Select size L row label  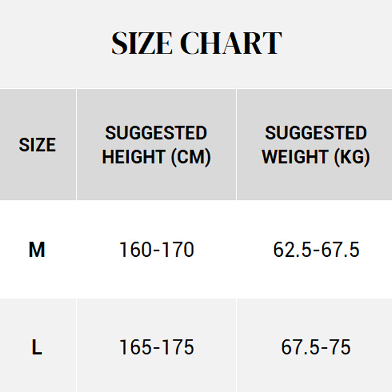[37, 347]
